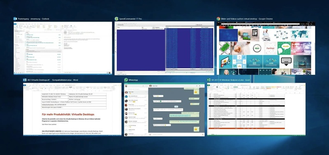Click the SpeedCommander 17 Pro app icon

coord(116,19)
